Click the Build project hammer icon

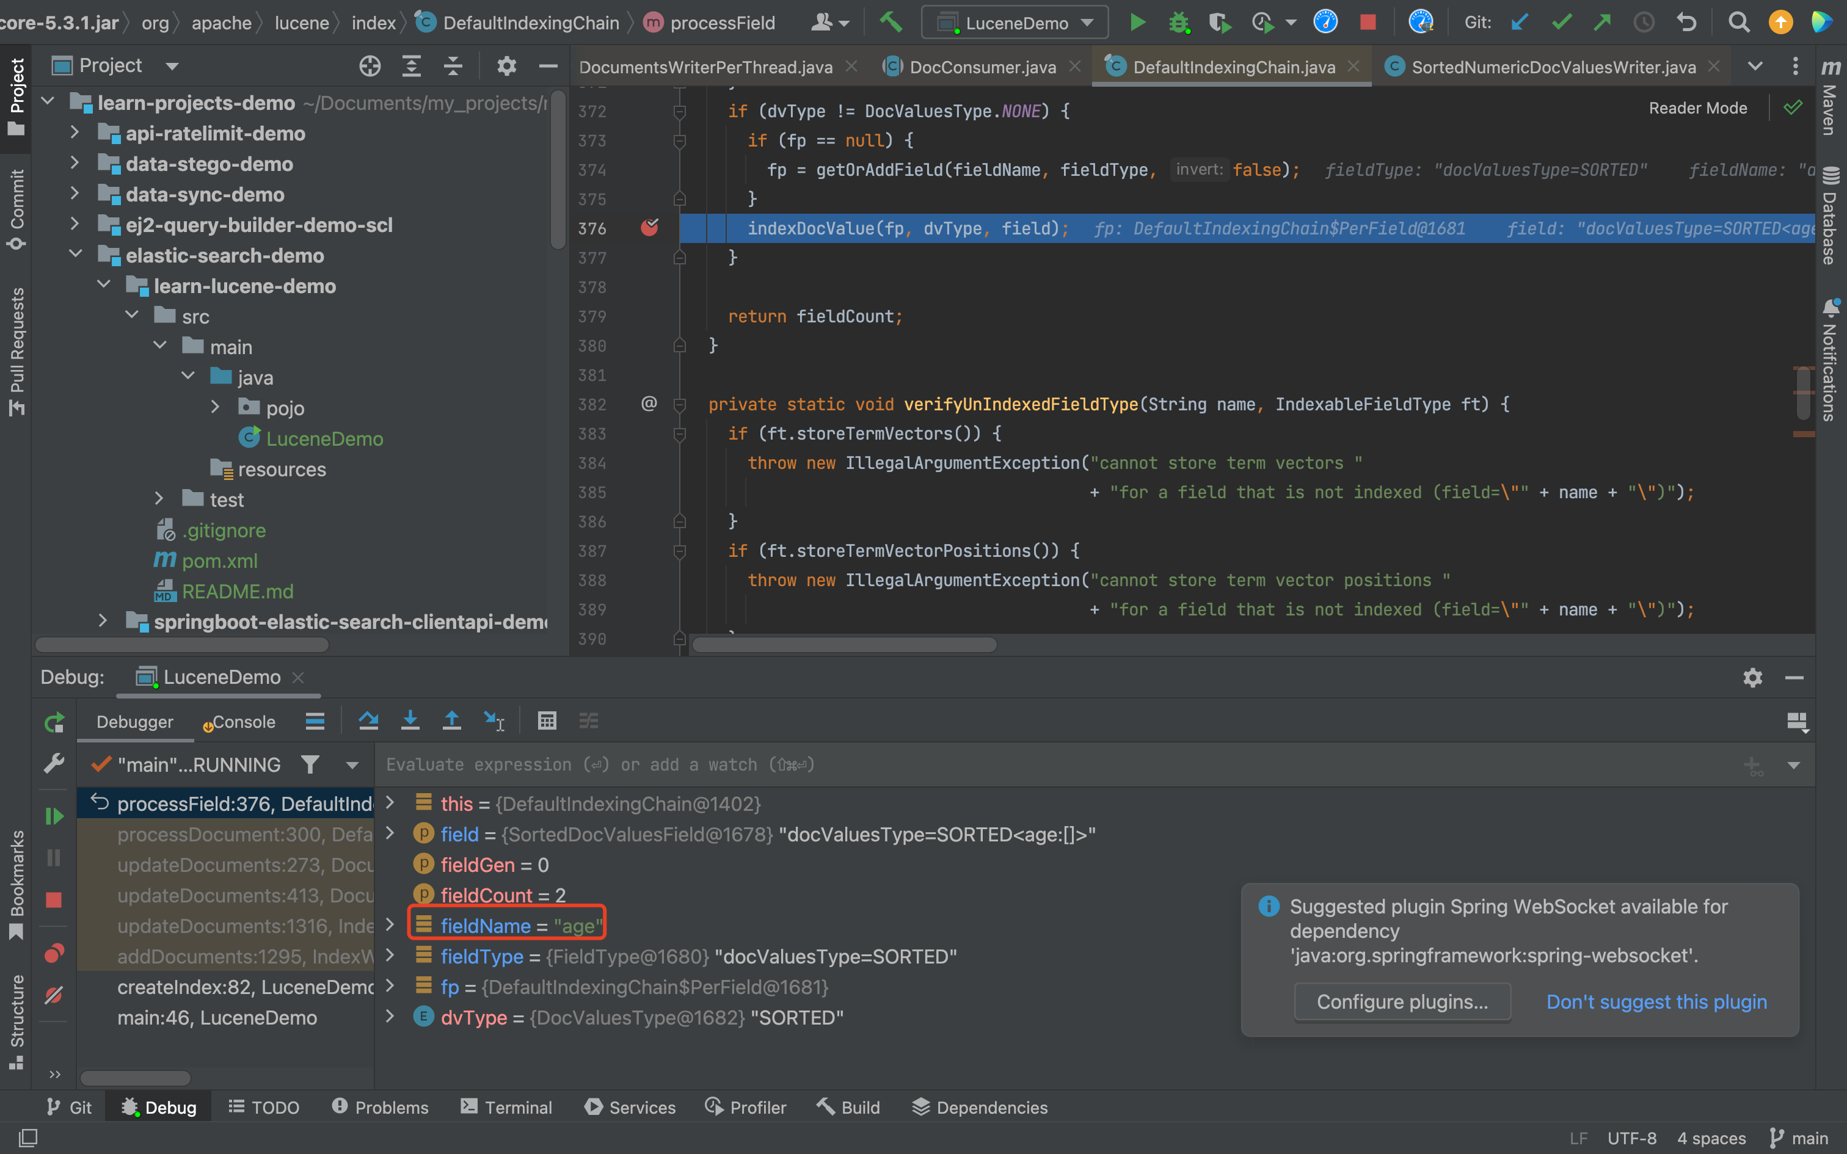(891, 23)
